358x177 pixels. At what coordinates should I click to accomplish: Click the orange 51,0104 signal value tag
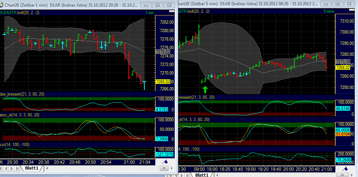tap(343, 134)
